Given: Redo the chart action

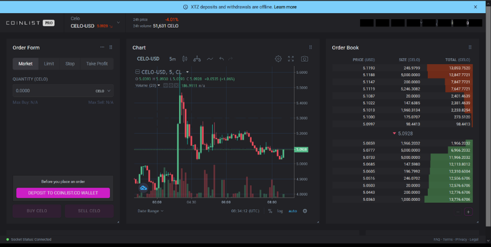Looking at the screenshot, I should point(231,59).
